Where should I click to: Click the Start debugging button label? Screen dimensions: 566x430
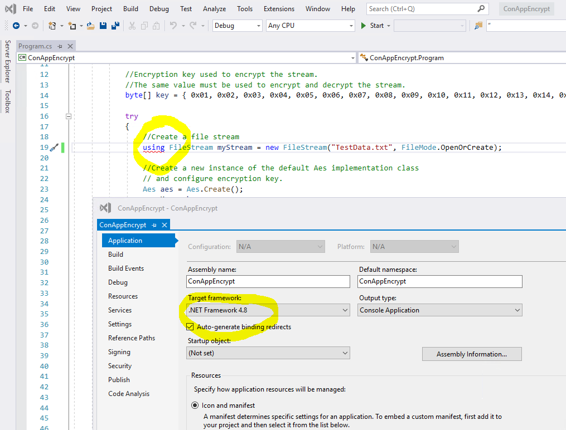point(377,26)
